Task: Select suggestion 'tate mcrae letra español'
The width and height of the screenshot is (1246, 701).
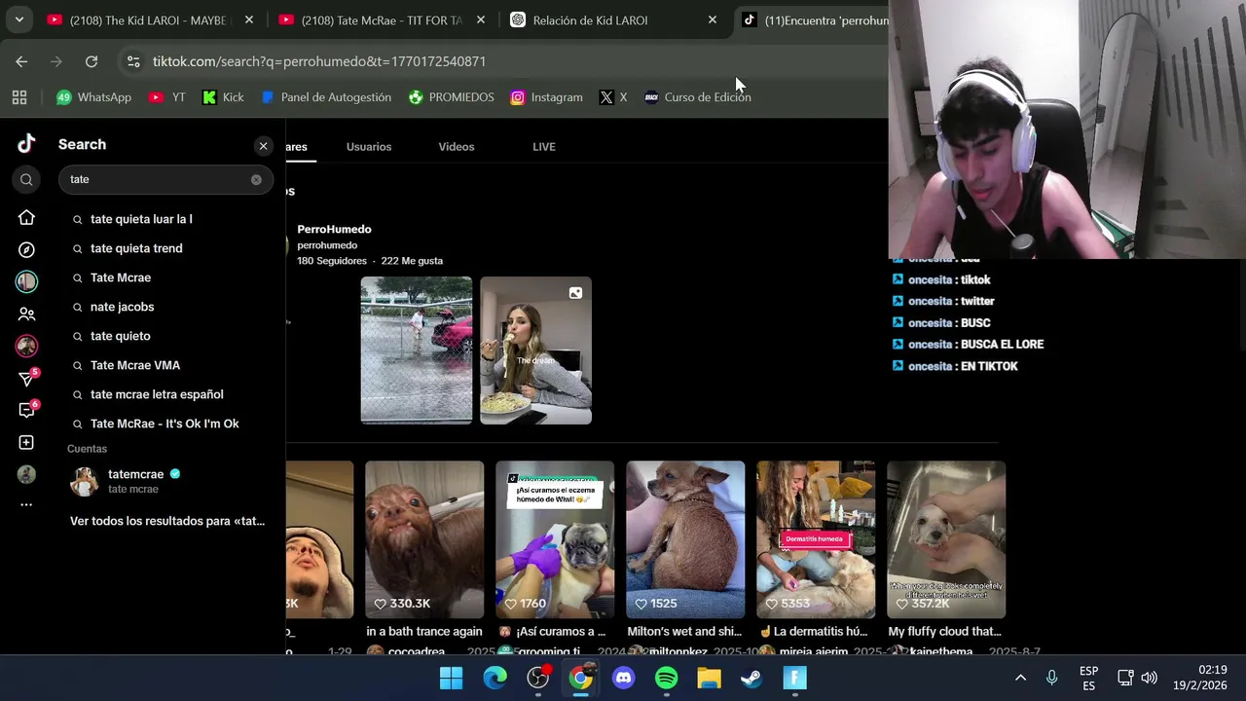Action: click(157, 394)
